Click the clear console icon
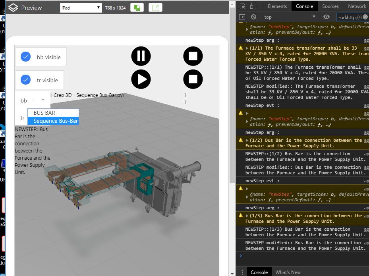 point(253,17)
